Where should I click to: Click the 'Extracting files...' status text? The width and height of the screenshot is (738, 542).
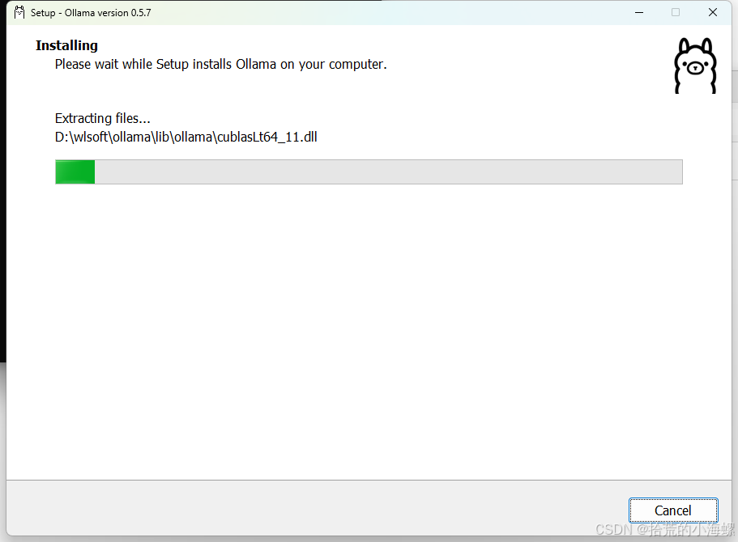pyautogui.click(x=103, y=118)
